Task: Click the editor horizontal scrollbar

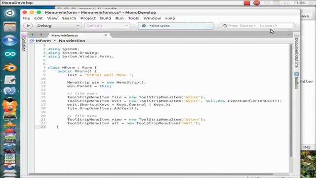Action: [x=151, y=174]
